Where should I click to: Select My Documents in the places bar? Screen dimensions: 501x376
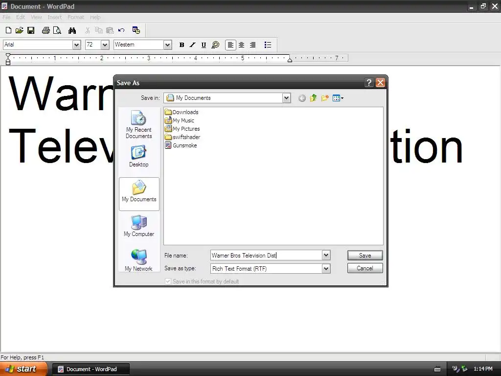coord(139,194)
